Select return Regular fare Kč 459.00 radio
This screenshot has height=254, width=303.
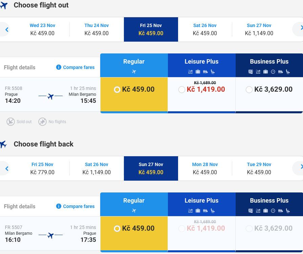click(117, 229)
